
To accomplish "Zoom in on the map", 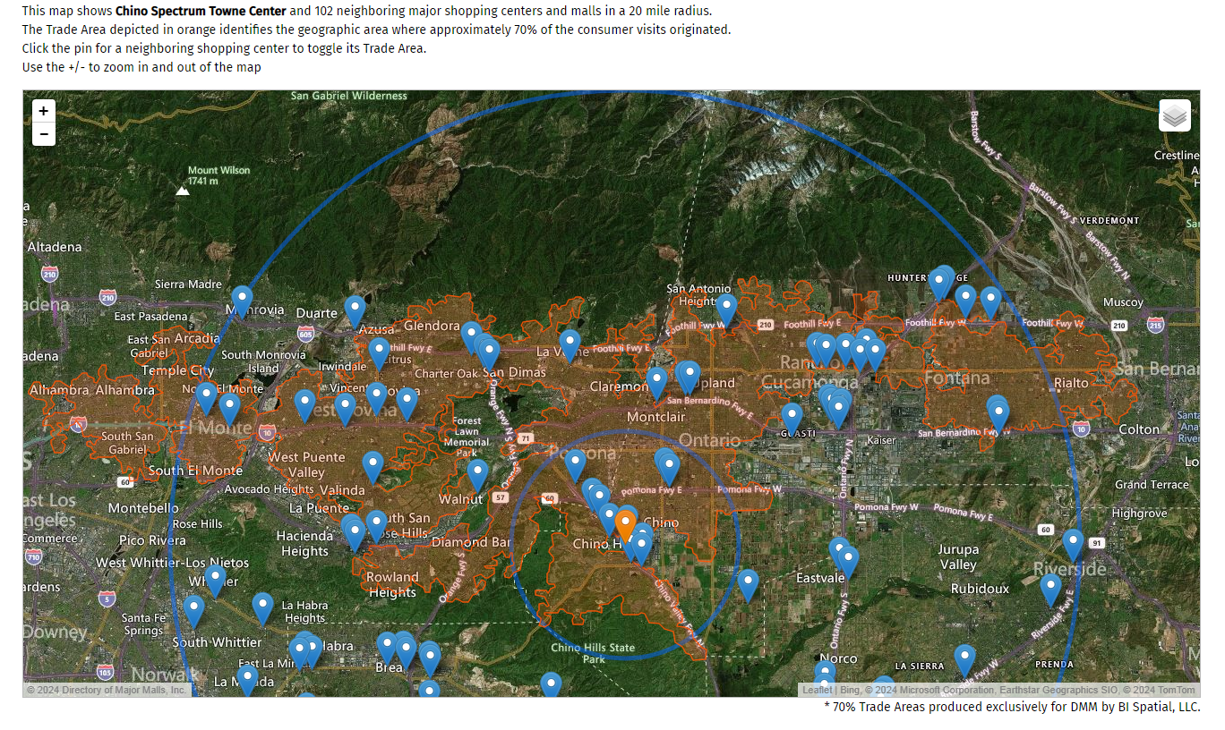I will pyautogui.click(x=43, y=112).
